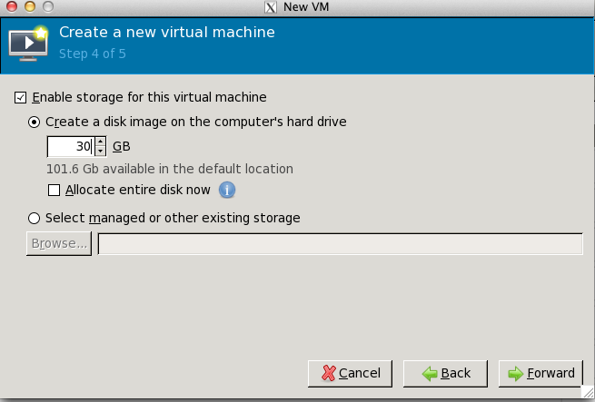
Task: Select Create a disk image on hard drive
Action: click(34, 123)
